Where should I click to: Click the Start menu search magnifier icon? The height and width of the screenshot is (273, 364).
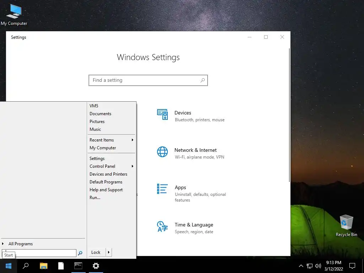click(80, 253)
